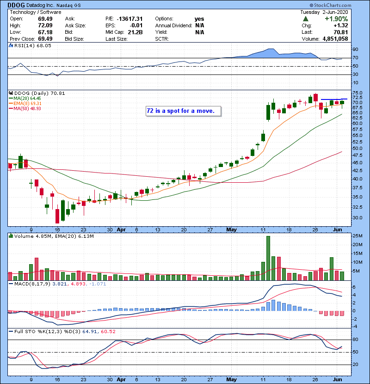
Task: Click the 90 level on RSI axis
Action: click(x=355, y=49)
